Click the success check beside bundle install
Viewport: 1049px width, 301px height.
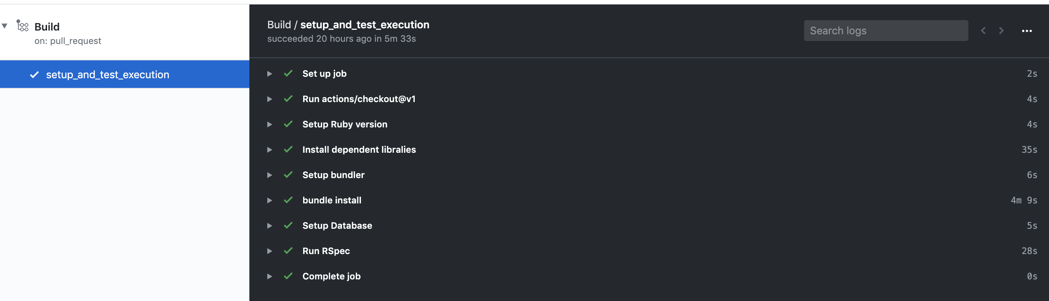click(x=288, y=200)
